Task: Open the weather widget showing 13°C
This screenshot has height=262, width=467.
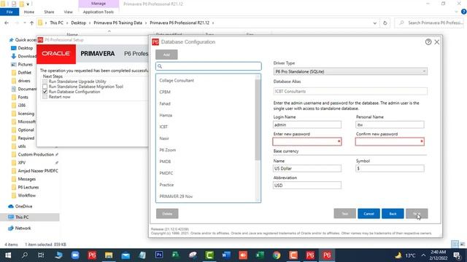Action: [x=406, y=255]
